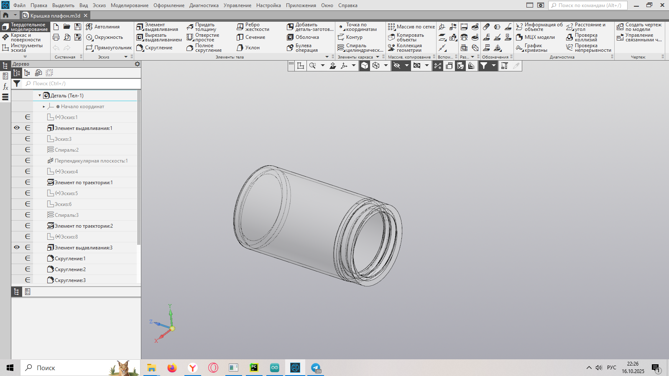Toggle visibility eye of Элемент выдавливания:3
This screenshot has height=376, width=669.
[x=17, y=247]
